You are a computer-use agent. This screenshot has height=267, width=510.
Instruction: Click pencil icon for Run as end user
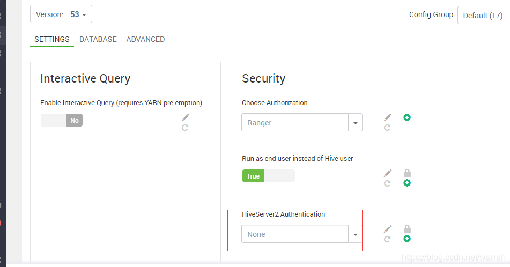(388, 173)
